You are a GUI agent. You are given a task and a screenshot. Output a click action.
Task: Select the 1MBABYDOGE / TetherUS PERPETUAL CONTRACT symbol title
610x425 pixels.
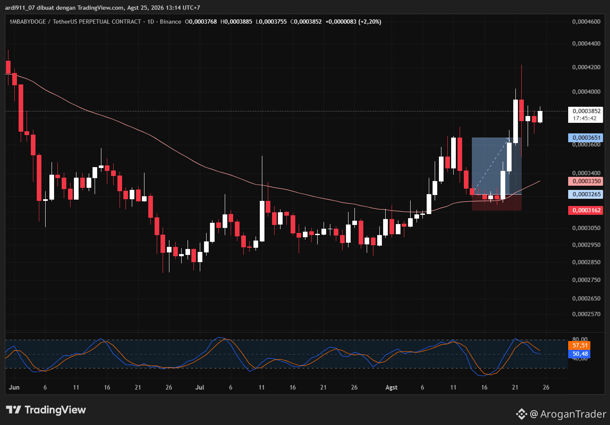click(x=75, y=22)
